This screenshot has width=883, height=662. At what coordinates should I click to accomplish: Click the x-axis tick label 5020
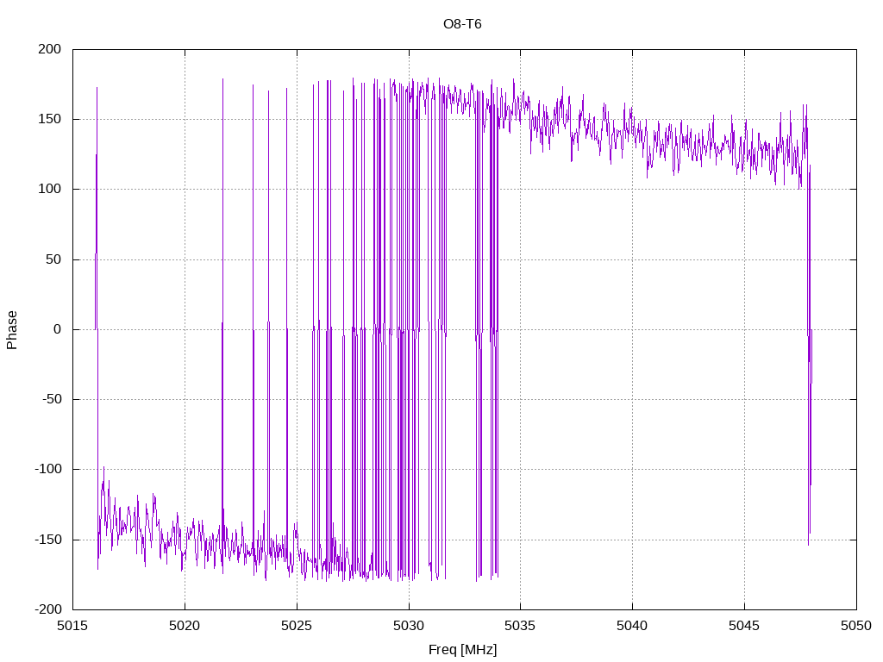185,626
